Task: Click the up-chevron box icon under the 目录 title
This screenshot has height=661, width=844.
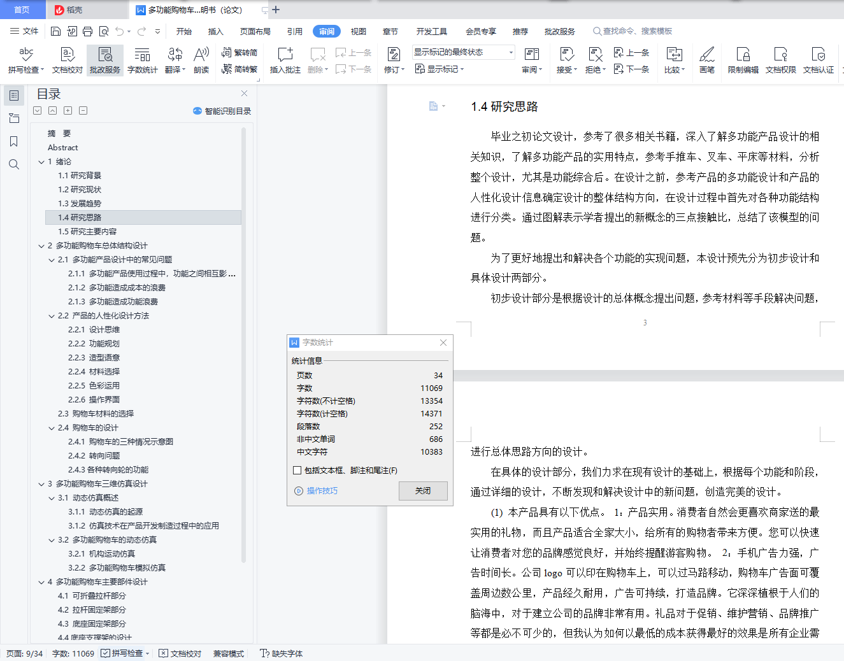Action: click(x=53, y=111)
